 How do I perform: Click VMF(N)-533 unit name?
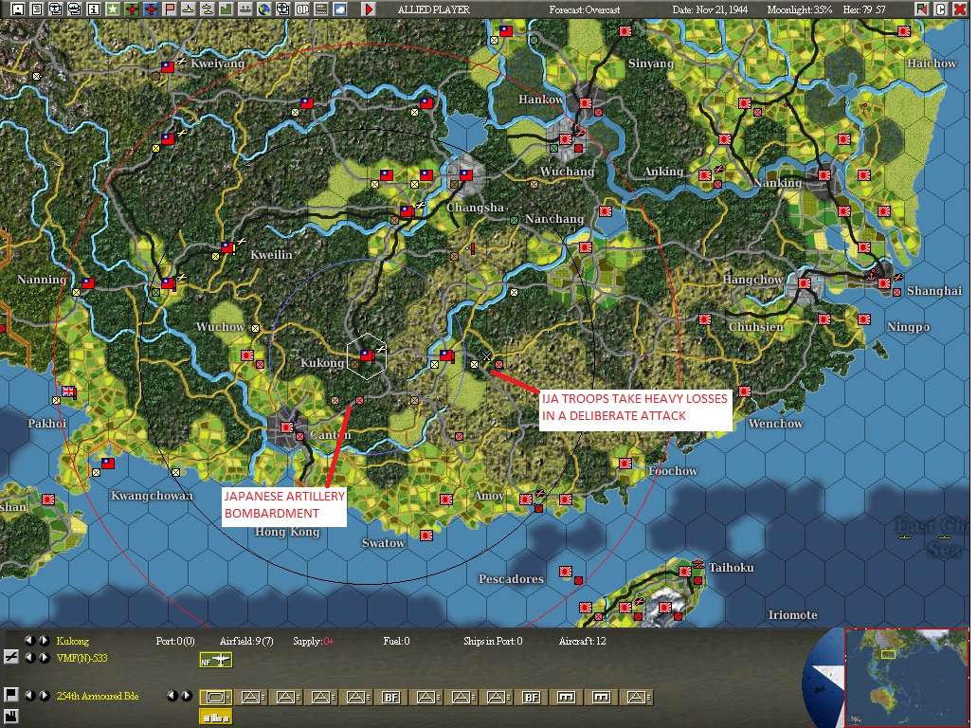pyautogui.click(x=81, y=658)
